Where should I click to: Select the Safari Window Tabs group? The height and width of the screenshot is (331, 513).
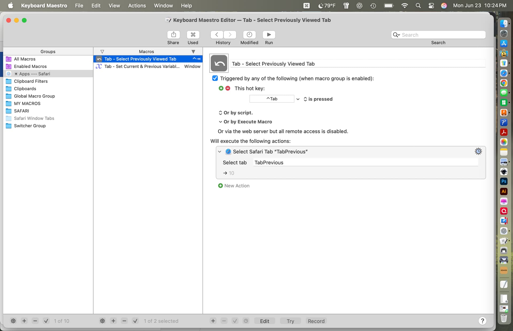pos(48,118)
